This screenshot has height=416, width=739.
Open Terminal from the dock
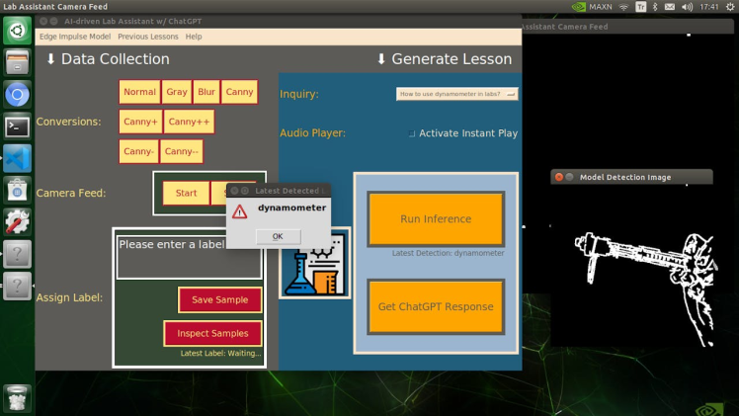17,126
